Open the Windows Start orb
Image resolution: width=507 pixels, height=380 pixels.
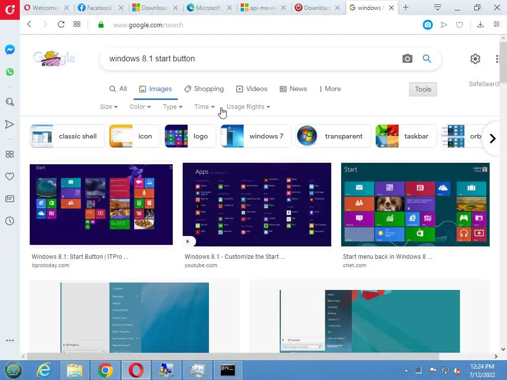(12, 370)
